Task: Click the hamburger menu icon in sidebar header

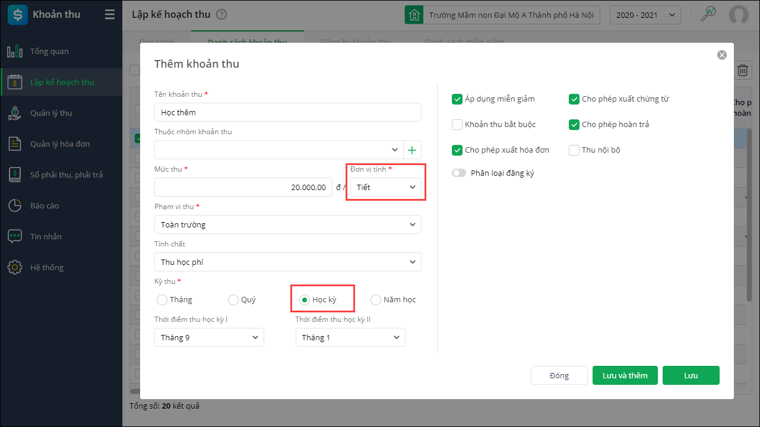Action: point(110,15)
